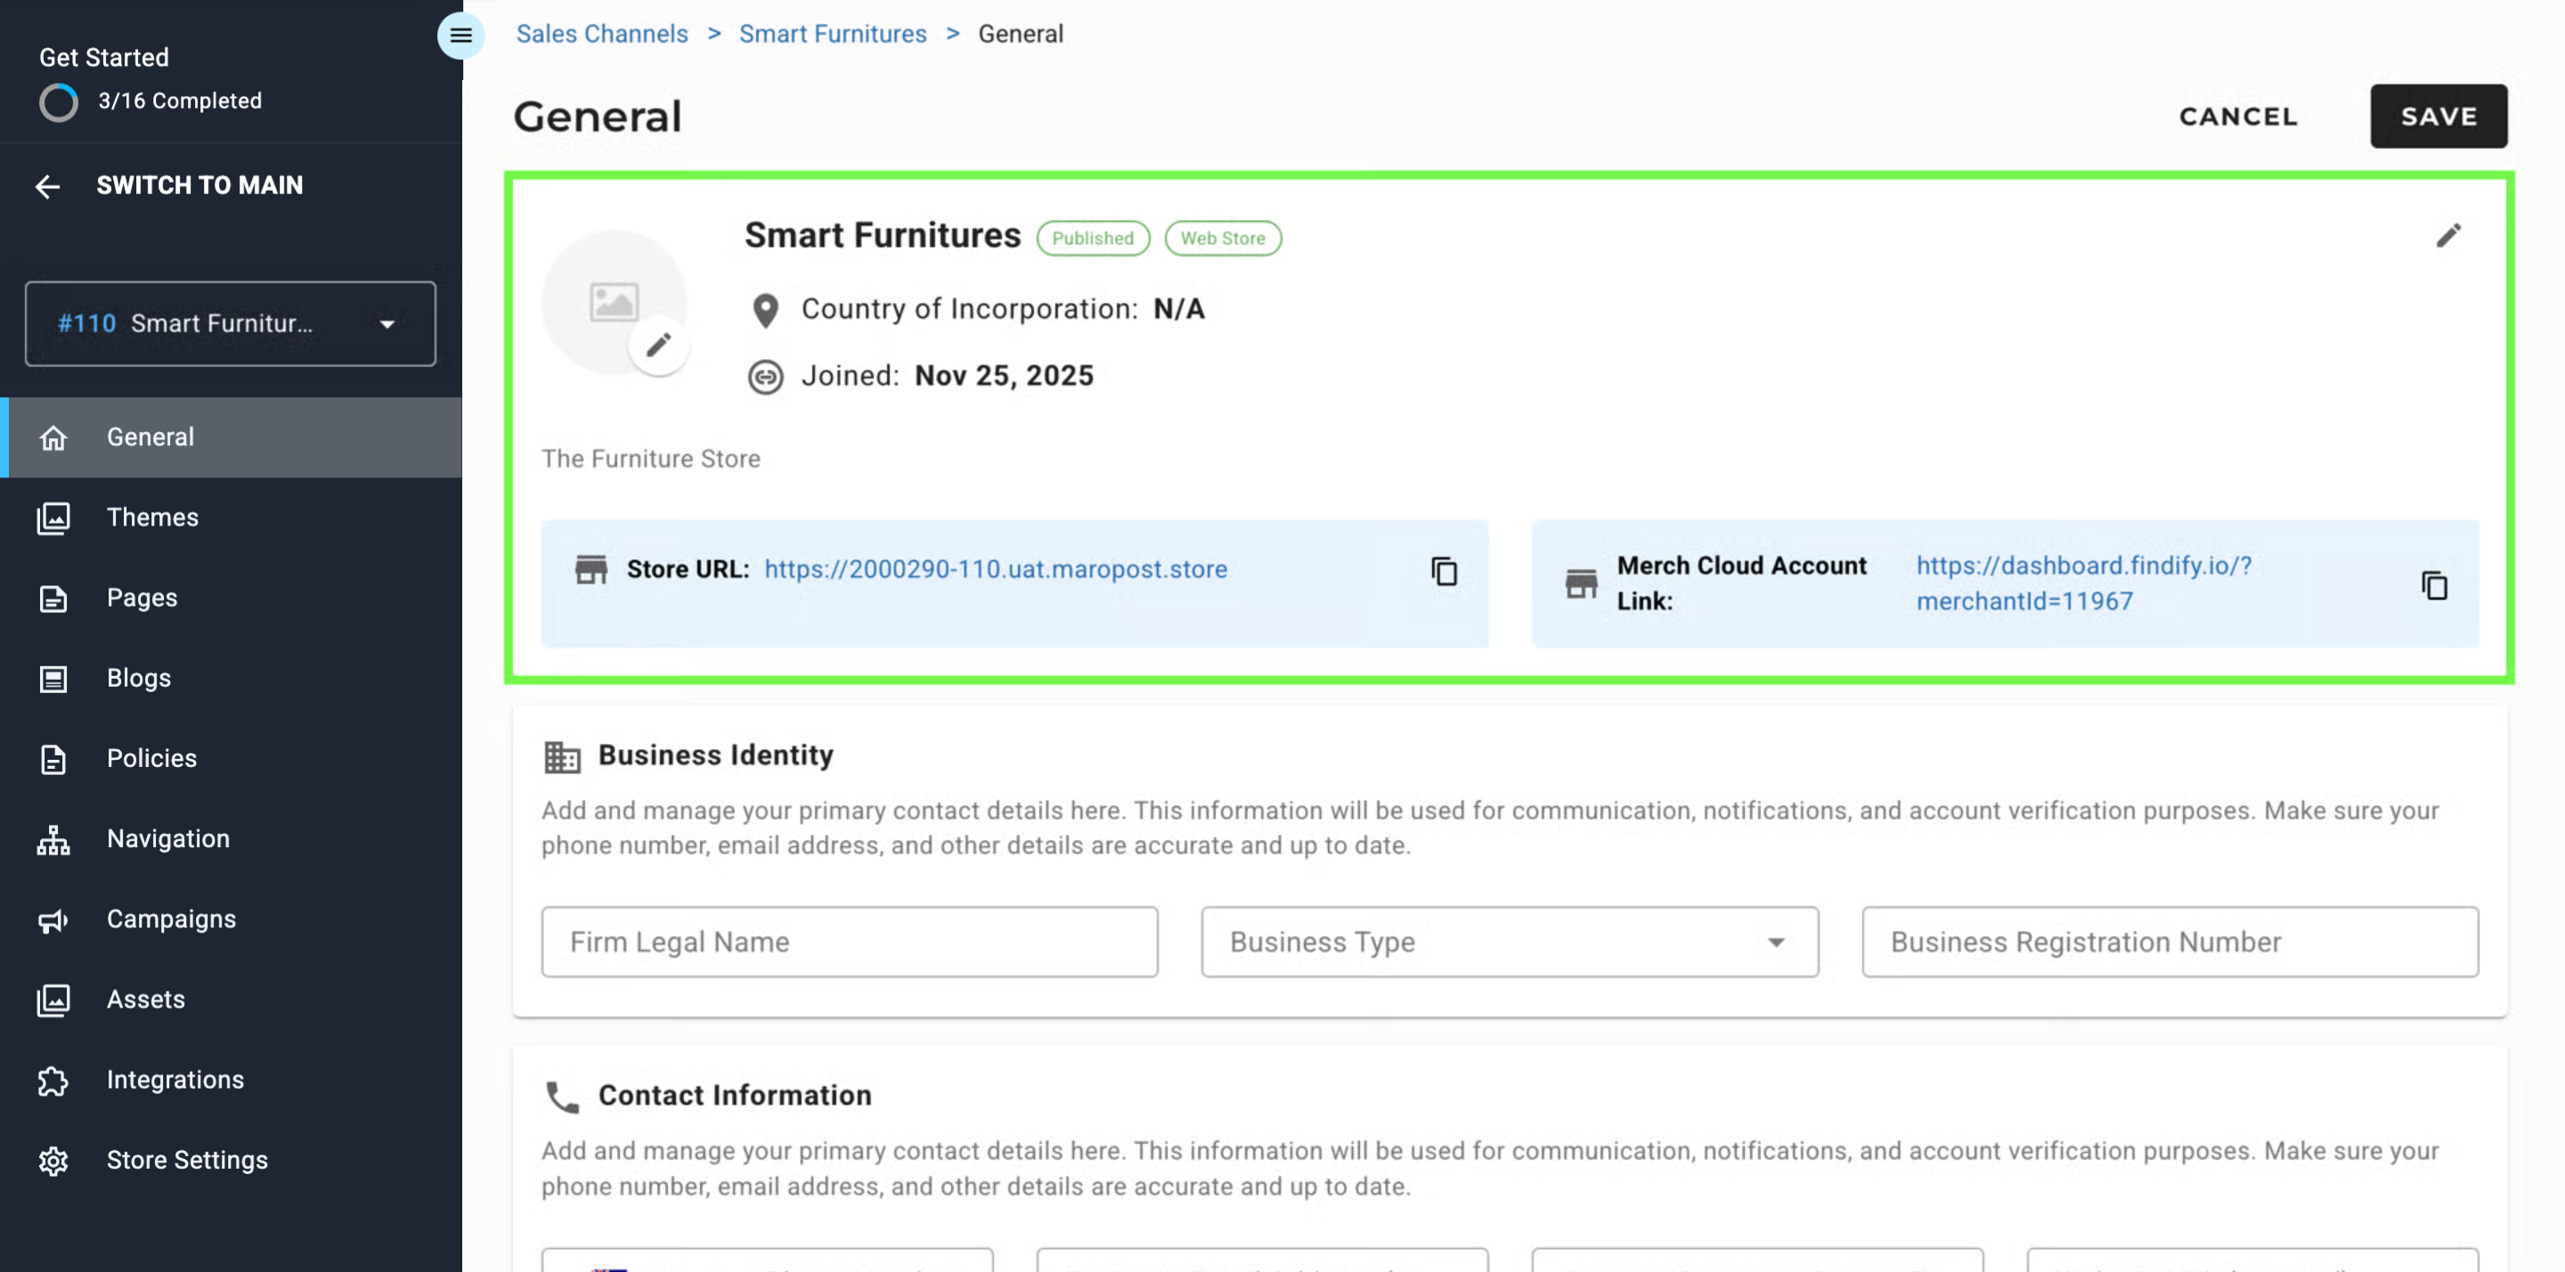Go to Campaigns in the sidebar

[231, 919]
